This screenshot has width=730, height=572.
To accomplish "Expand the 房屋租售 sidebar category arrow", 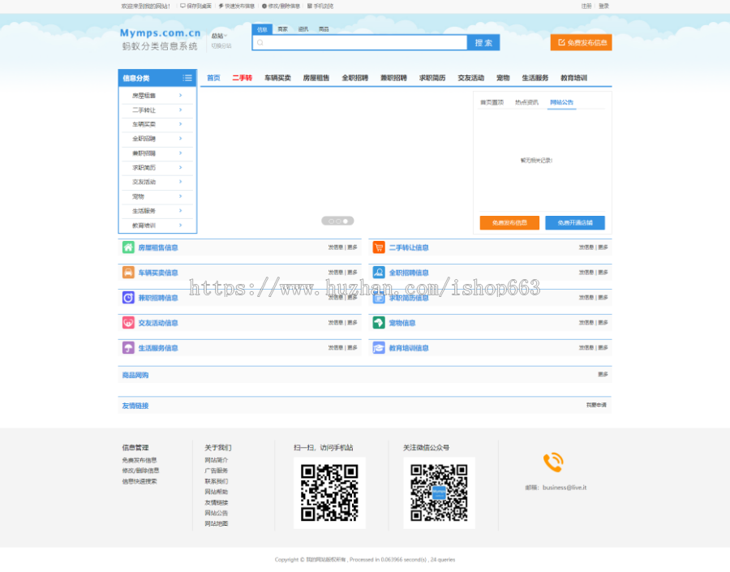I will click(x=180, y=96).
